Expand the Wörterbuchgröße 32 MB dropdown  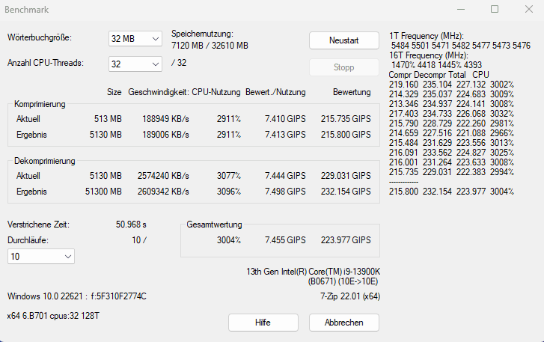135,38
